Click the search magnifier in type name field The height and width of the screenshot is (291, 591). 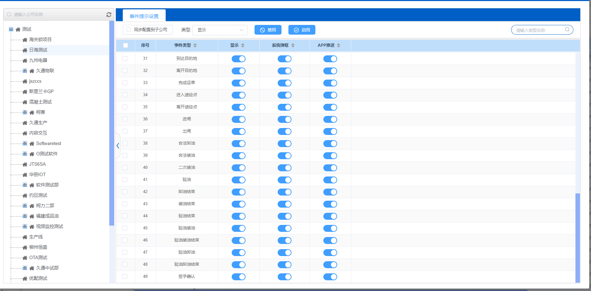(567, 29)
